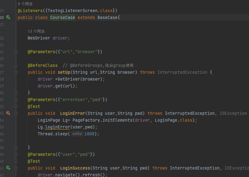Screen dimensions: 249x177
Task: Click initElements in PageFactory call
Action: pos(117,120)
